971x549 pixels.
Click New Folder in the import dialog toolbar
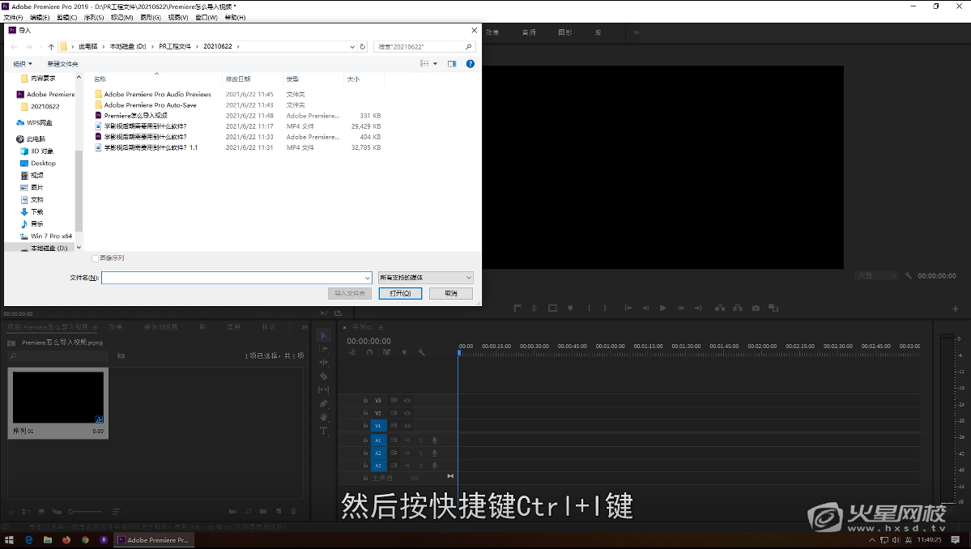pos(62,64)
